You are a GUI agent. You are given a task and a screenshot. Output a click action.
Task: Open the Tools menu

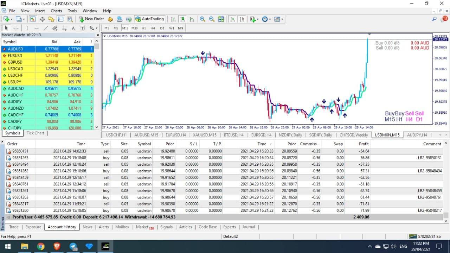tap(72, 11)
